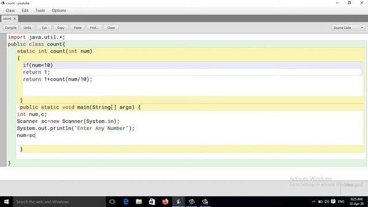Image resolution: width=368 pixels, height=207 pixels.
Task: Click the 'static int count(int num)' line
Action: 55,51
